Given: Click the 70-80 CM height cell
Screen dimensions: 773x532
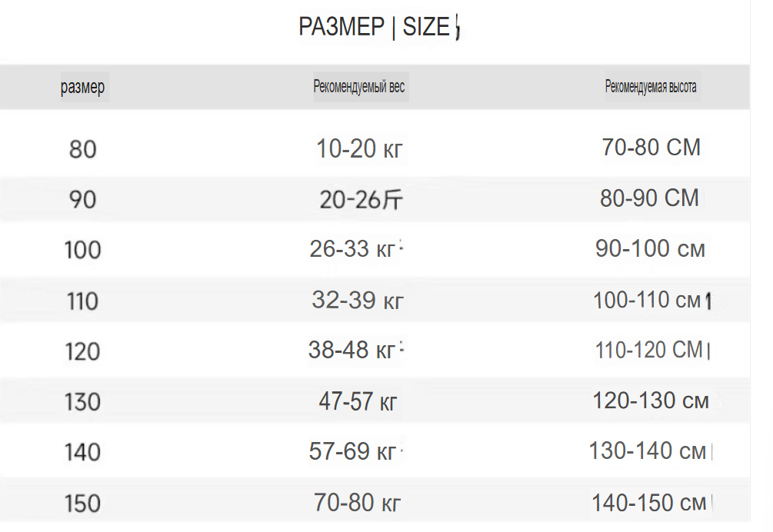Looking at the screenshot, I should [x=651, y=148].
